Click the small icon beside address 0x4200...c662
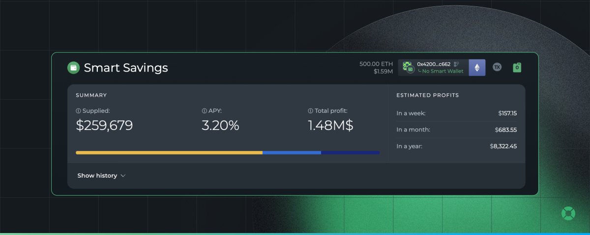590x235 pixels. tap(456, 64)
